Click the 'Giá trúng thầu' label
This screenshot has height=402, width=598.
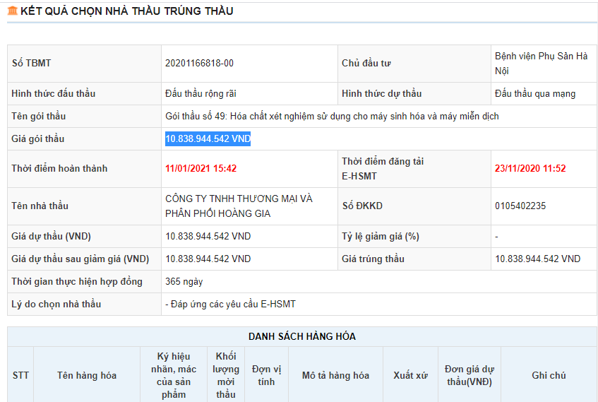coord(373,259)
